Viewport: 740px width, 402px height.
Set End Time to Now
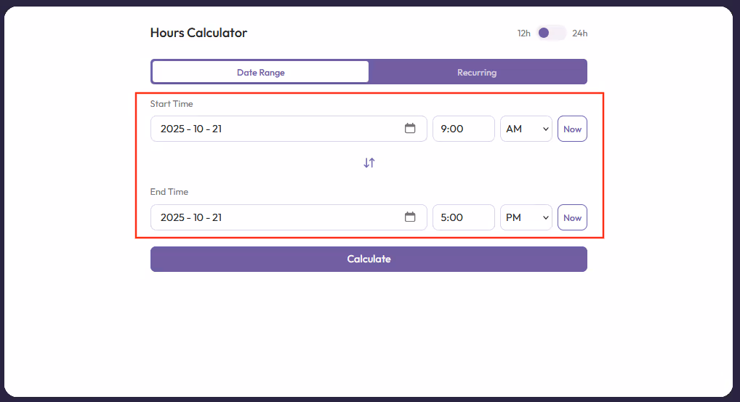(x=572, y=217)
